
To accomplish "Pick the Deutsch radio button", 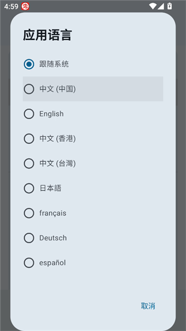I will pos(29,238).
